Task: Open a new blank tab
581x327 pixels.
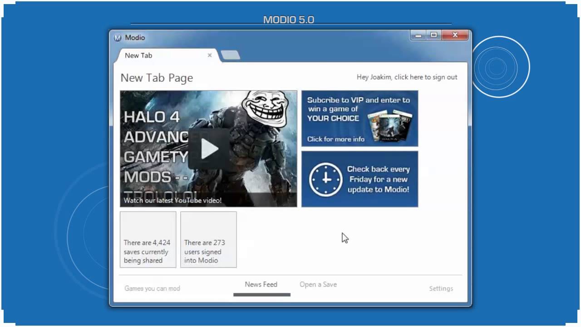Action: click(231, 55)
